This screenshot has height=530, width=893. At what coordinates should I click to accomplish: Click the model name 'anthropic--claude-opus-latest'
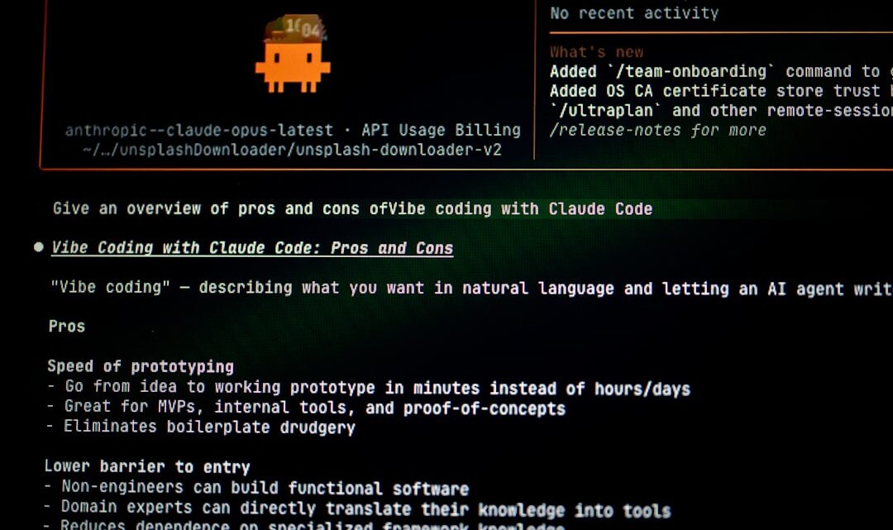pos(198,131)
